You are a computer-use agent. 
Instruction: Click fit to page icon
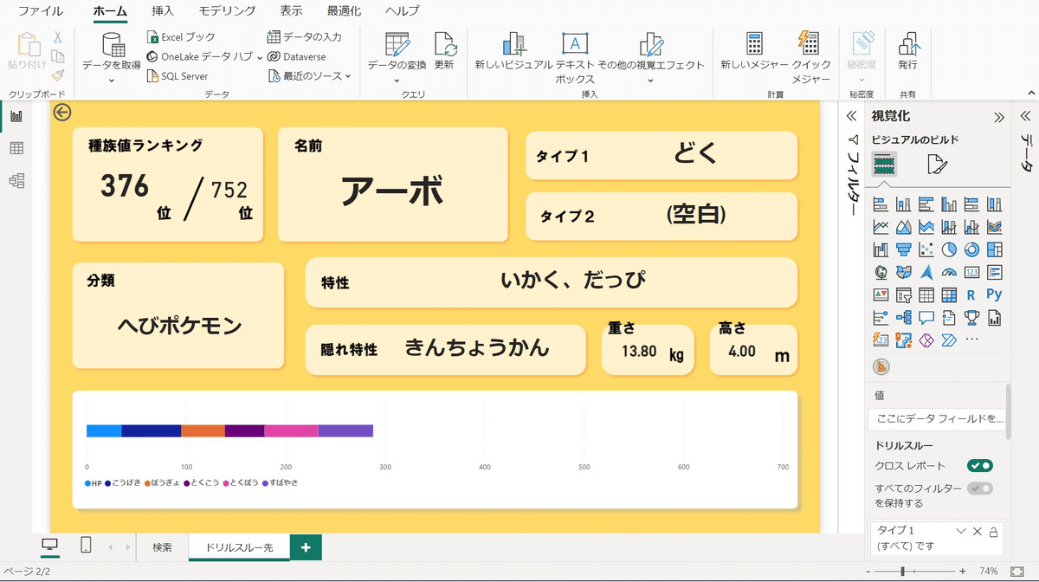(x=1016, y=572)
